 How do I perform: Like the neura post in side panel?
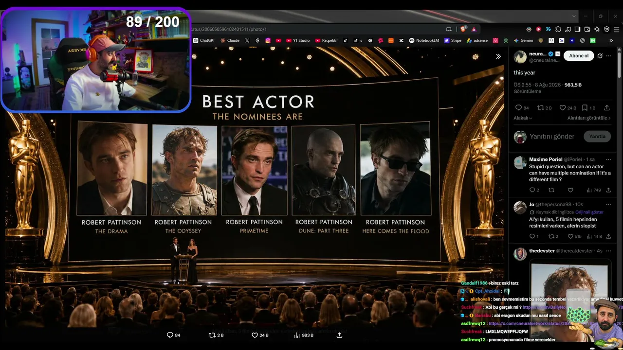pyautogui.click(x=568, y=107)
